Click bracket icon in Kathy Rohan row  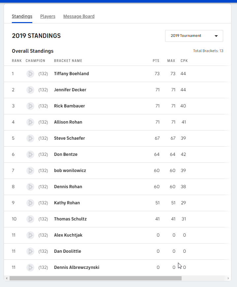click(x=30, y=203)
